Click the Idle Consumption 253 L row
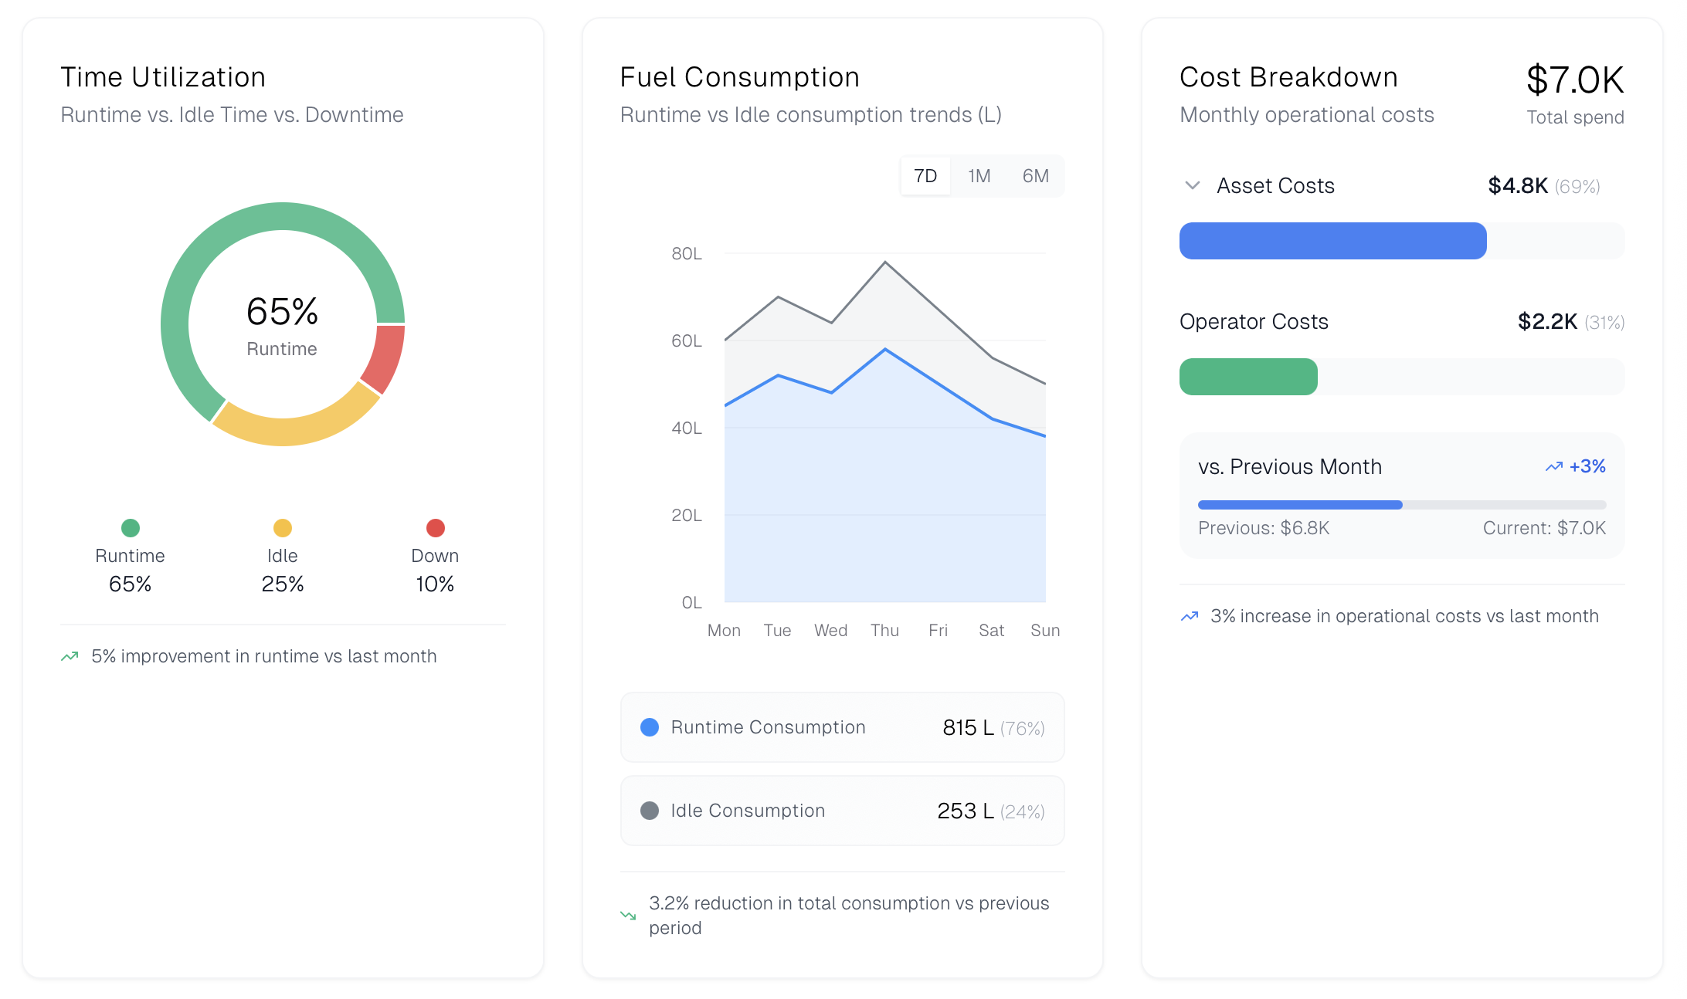 coord(842,811)
